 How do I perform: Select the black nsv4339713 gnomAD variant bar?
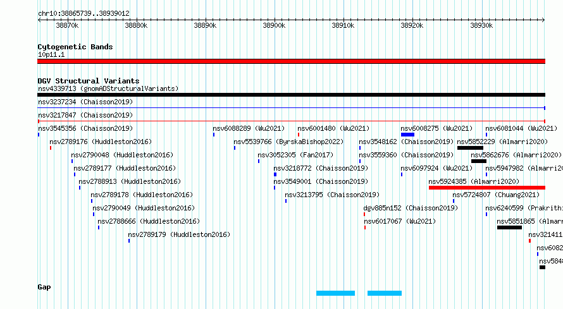[291, 95]
